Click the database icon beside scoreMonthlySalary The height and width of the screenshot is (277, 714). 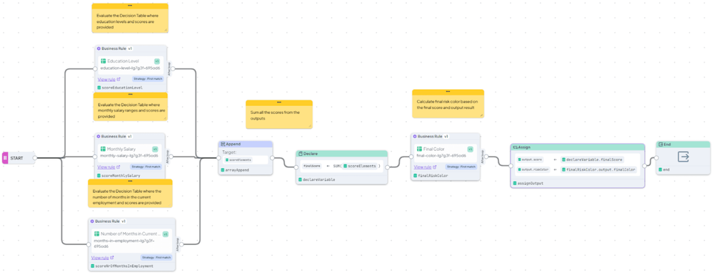(x=99, y=175)
